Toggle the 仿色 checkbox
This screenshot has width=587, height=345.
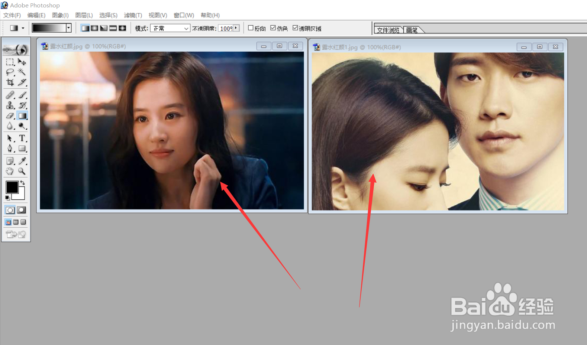(x=273, y=28)
